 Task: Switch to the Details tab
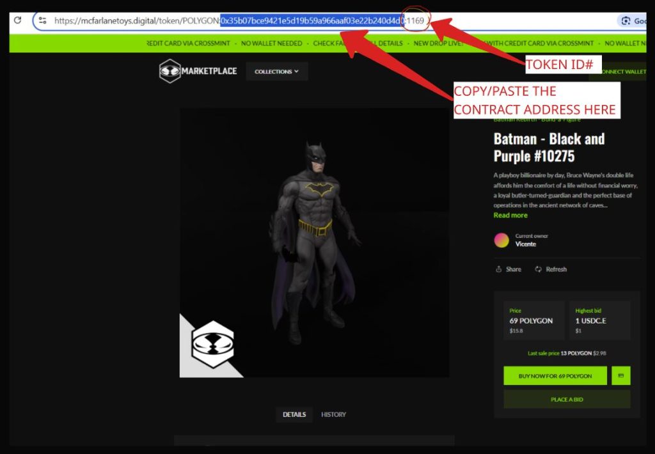click(294, 414)
